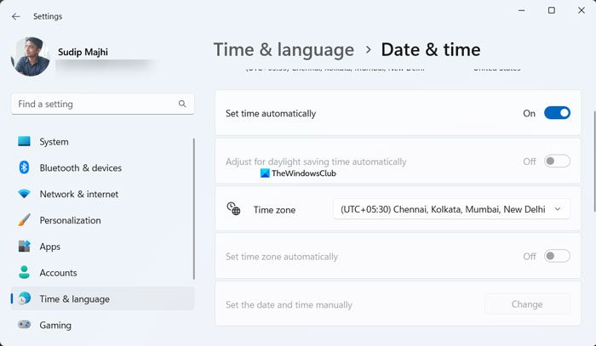Screen dimensions: 596x346
Task: Turn off Set time automatically toggle
Action: point(557,113)
